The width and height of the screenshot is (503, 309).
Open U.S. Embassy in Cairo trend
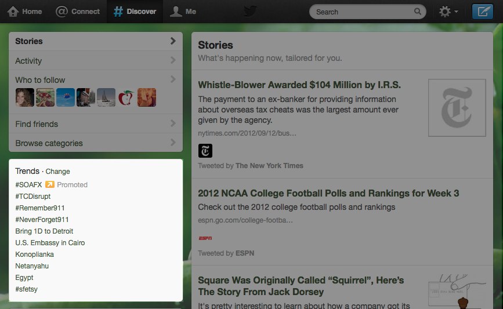[50, 243]
